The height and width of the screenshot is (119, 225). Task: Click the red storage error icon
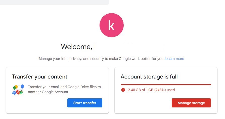[123, 90]
